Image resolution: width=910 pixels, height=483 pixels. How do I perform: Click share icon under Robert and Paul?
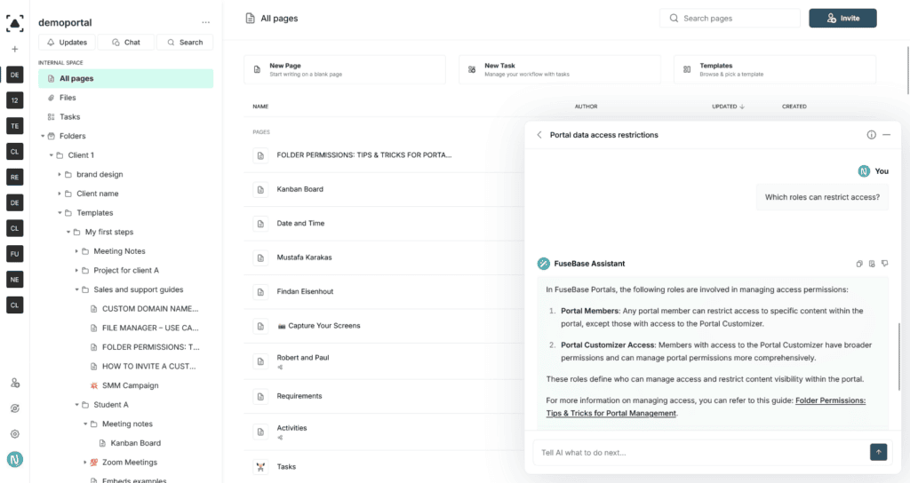(280, 368)
